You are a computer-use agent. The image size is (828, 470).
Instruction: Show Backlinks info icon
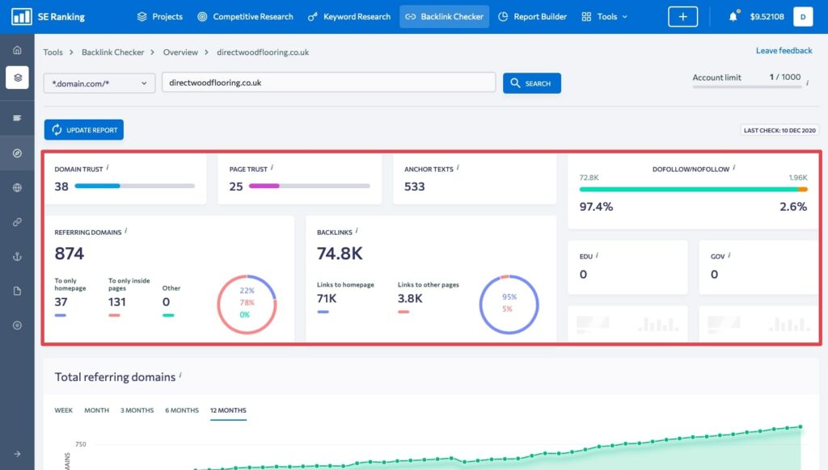pos(357,230)
